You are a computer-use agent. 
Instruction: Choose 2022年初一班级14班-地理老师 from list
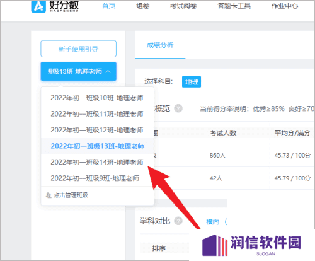tap(97, 162)
